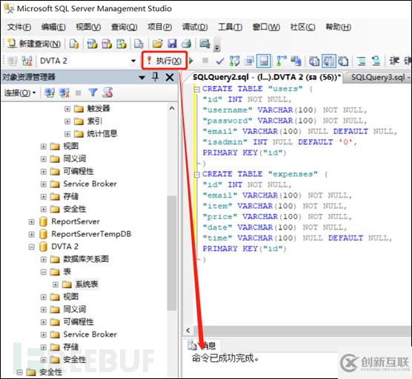Decrease indent of the selected lines
The image size is (412, 379).
pos(394,61)
